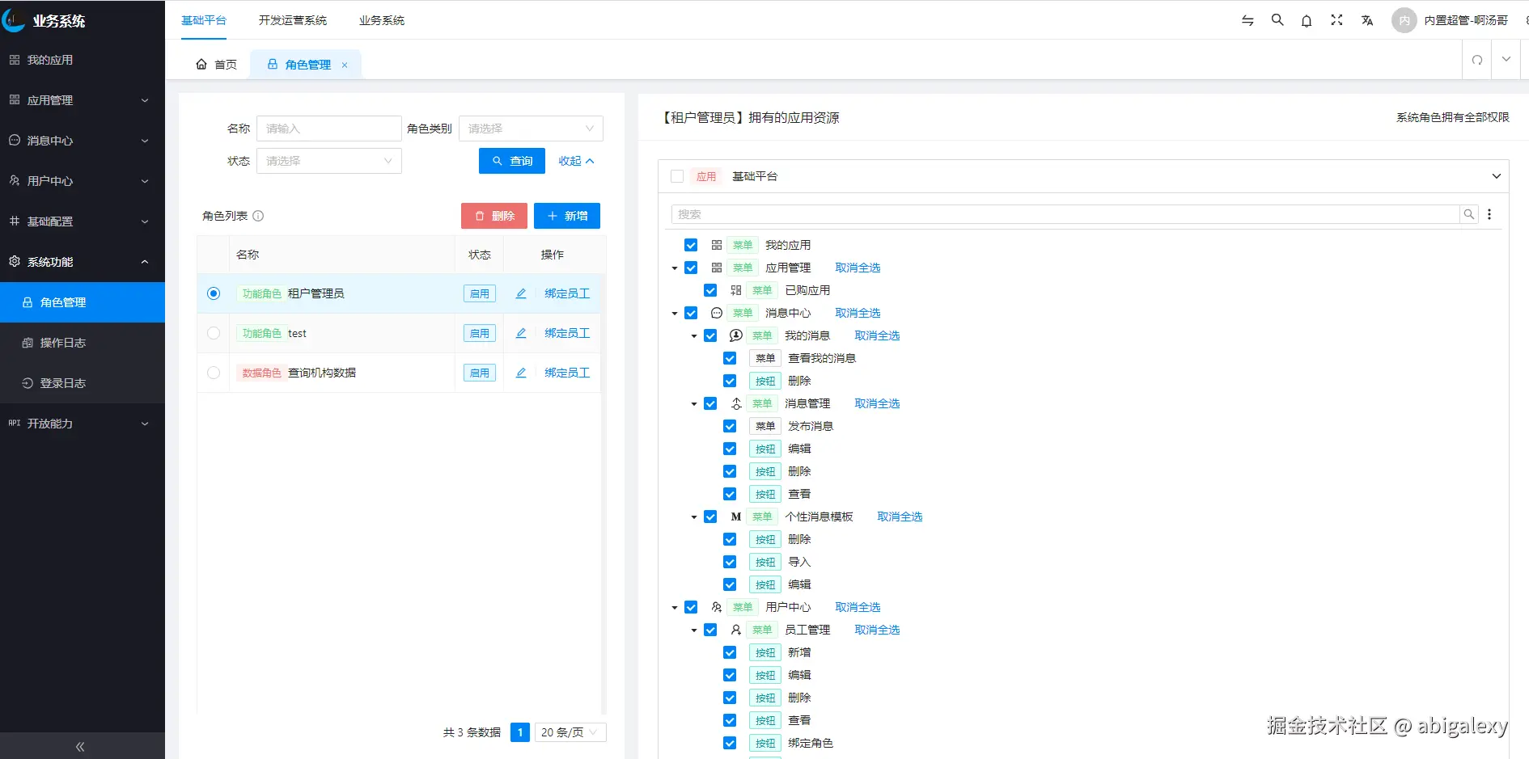The image size is (1529, 759).
Task: Uncheck the 发布消息 checkbox
Action: tap(730, 426)
